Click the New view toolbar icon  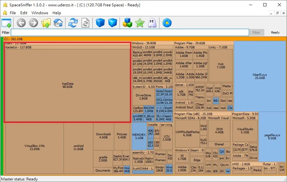6,23
